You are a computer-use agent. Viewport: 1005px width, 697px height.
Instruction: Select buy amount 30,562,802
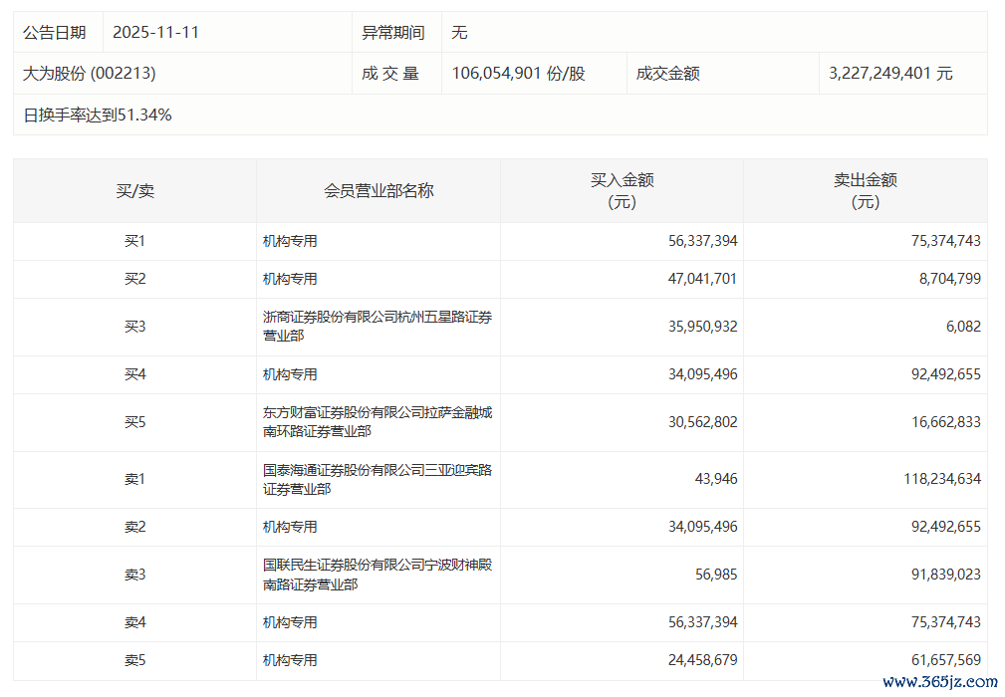[x=703, y=422]
